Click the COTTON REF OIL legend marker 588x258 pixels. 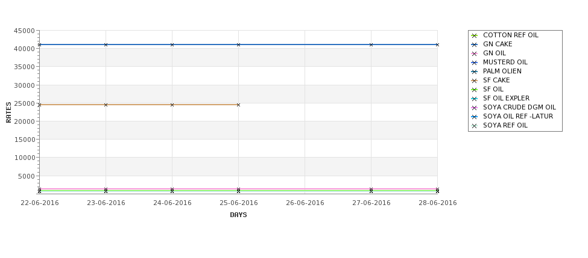(x=475, y=35)
